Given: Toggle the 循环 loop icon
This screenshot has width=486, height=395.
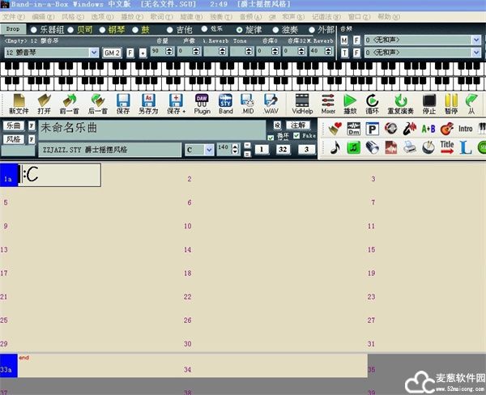Looking at the screenshot, I should click(372, 104).
